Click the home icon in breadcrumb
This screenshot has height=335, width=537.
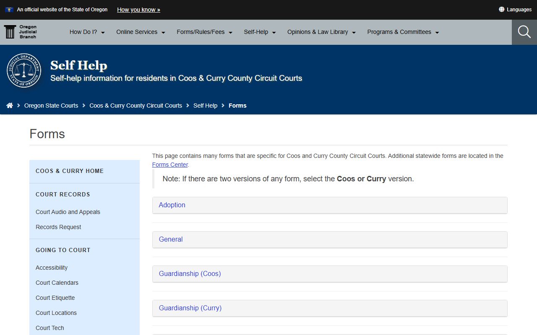[10, 106]
